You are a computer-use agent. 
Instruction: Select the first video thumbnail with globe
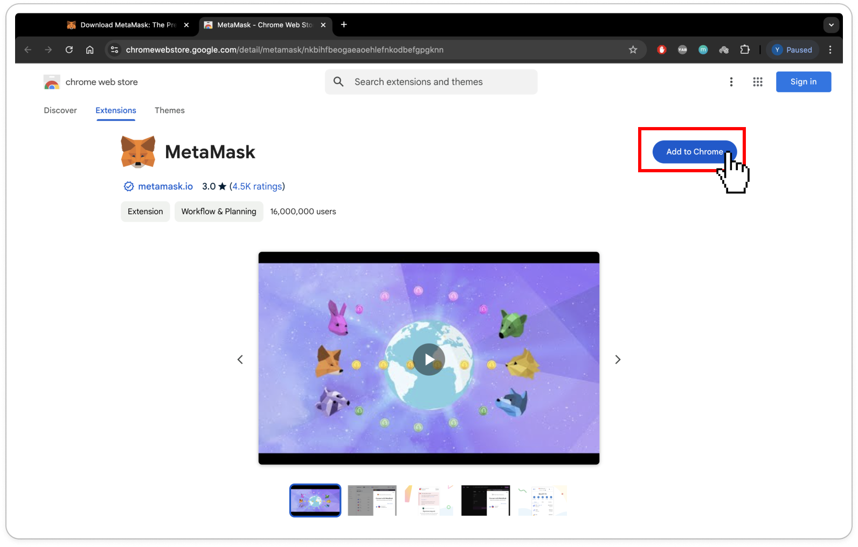pyautogui.click(x=315, y=500)
